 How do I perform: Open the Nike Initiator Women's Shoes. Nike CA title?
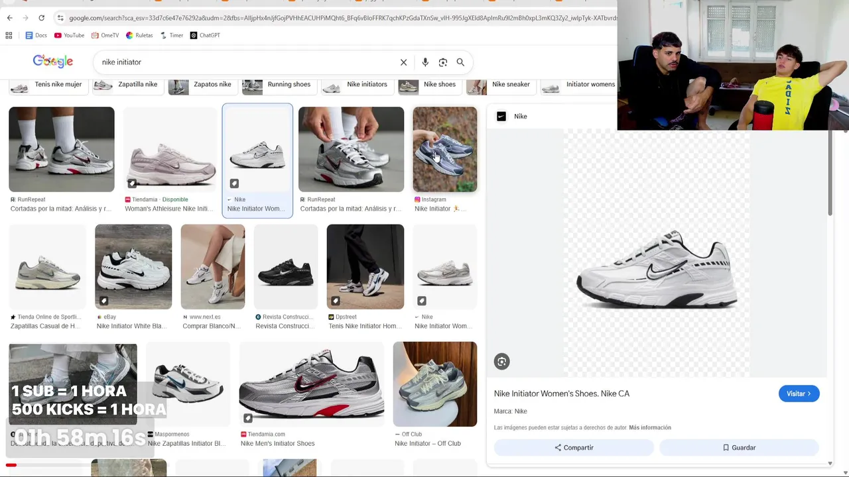[x=562, y=394]
